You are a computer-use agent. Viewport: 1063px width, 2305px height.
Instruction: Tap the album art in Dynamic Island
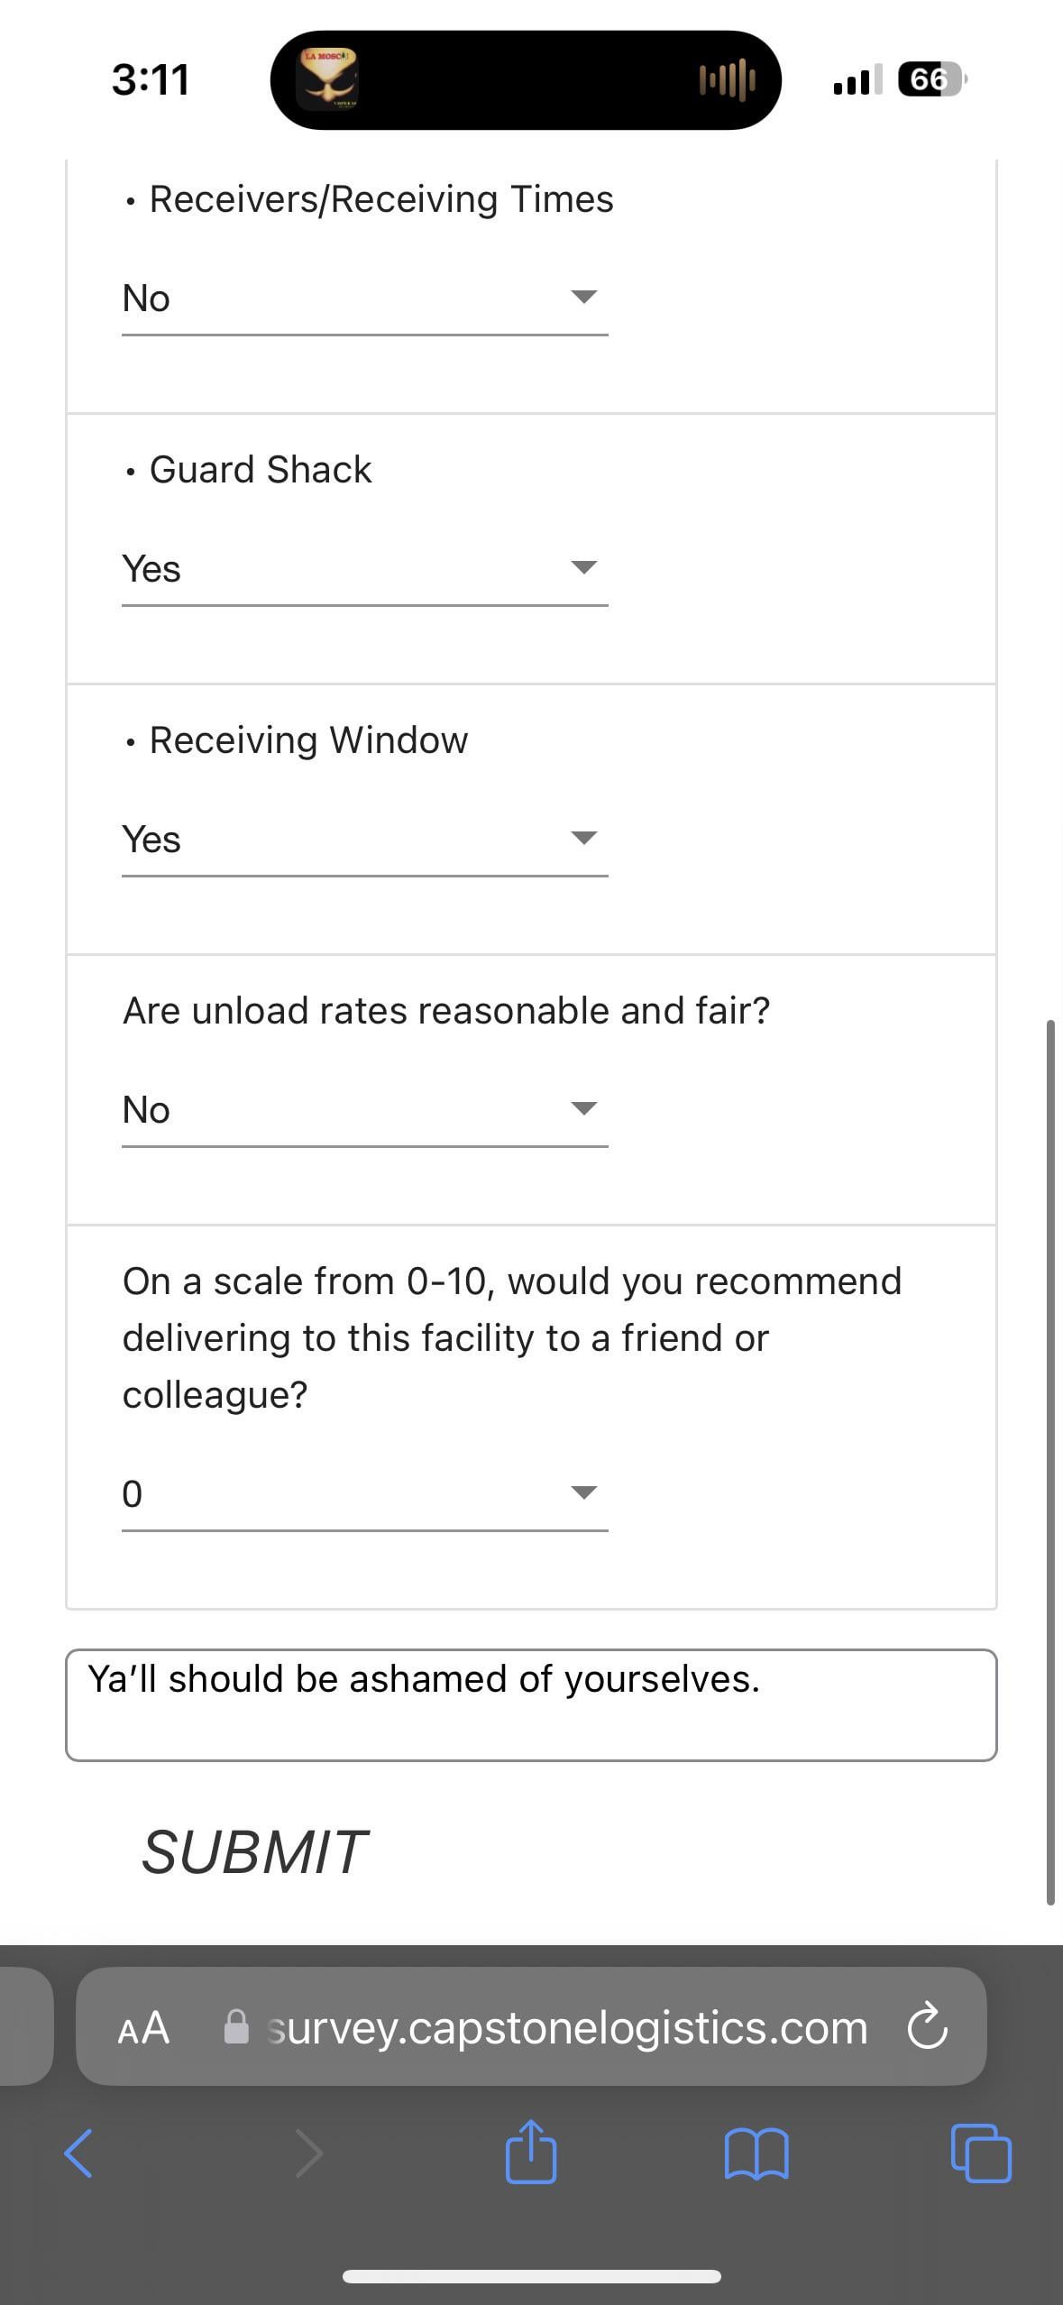click(x=327, y=79)
